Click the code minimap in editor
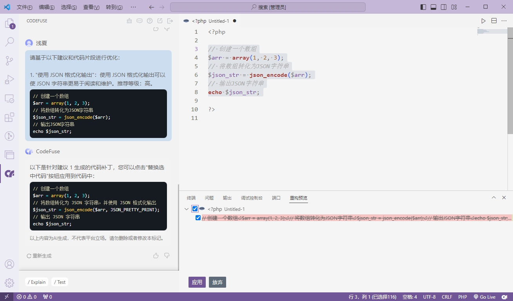The height and width of the screenshot is (301, 513). tap(492, 31)
